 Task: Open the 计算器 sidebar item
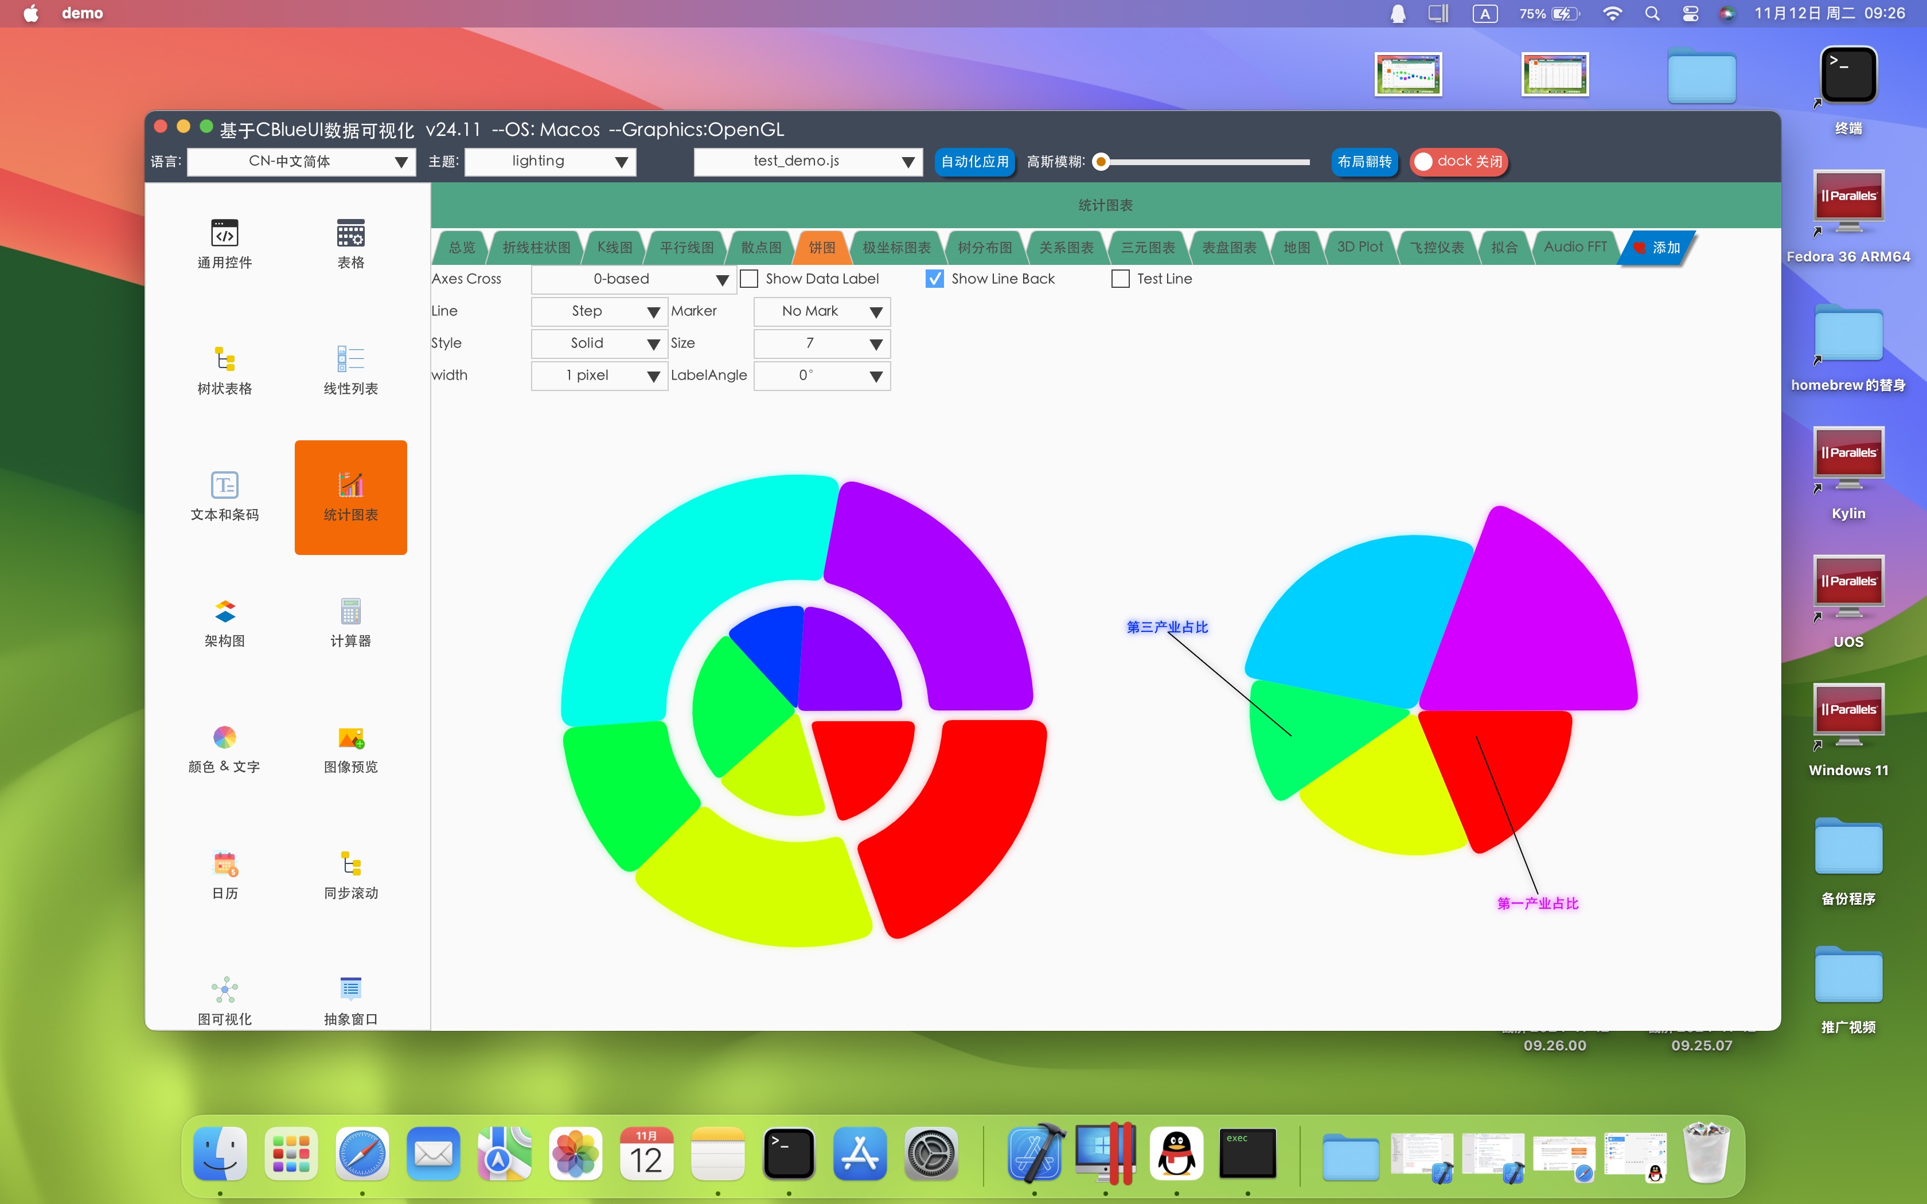[350, 623]
